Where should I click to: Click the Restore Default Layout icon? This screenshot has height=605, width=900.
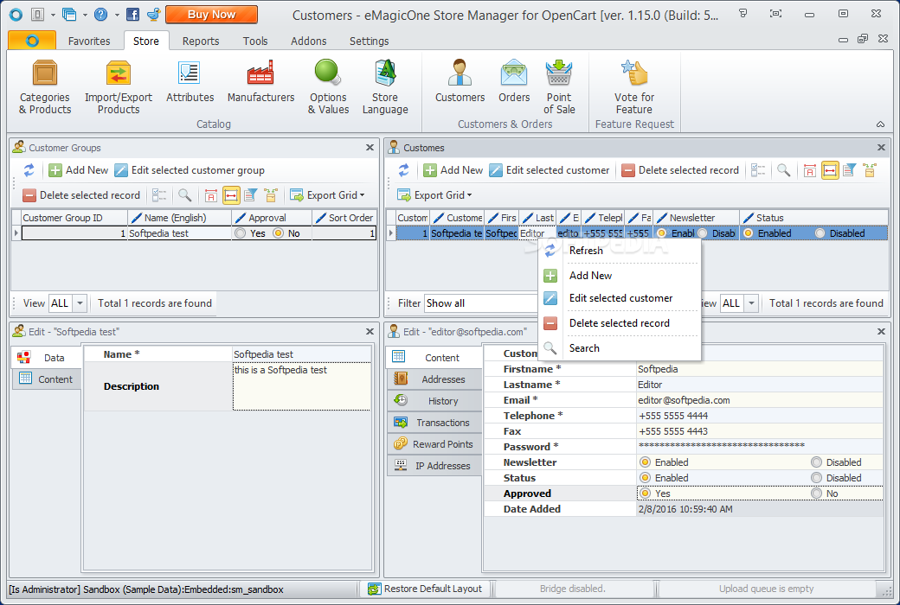[x=374, y=589]
